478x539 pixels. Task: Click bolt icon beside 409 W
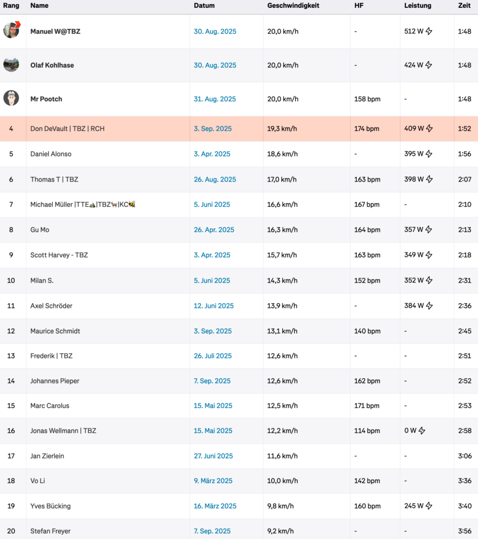[429, 128]
